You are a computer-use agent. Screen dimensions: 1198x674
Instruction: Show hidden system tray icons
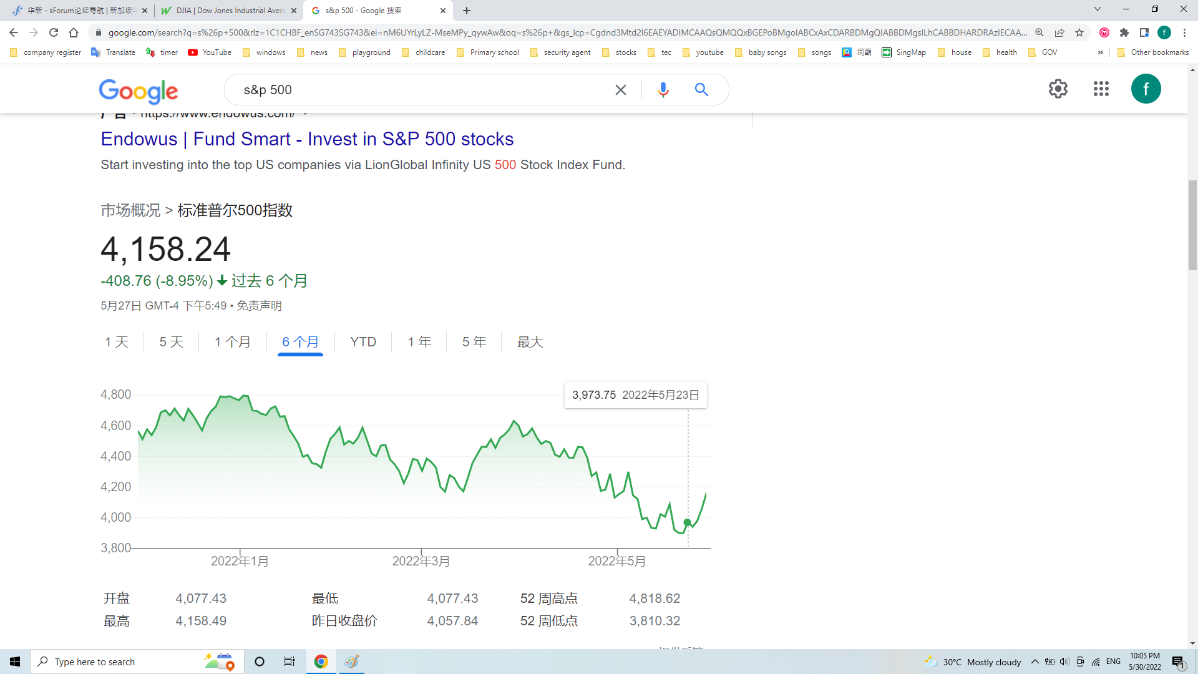pyautogui.click(x=1035, y=662)
